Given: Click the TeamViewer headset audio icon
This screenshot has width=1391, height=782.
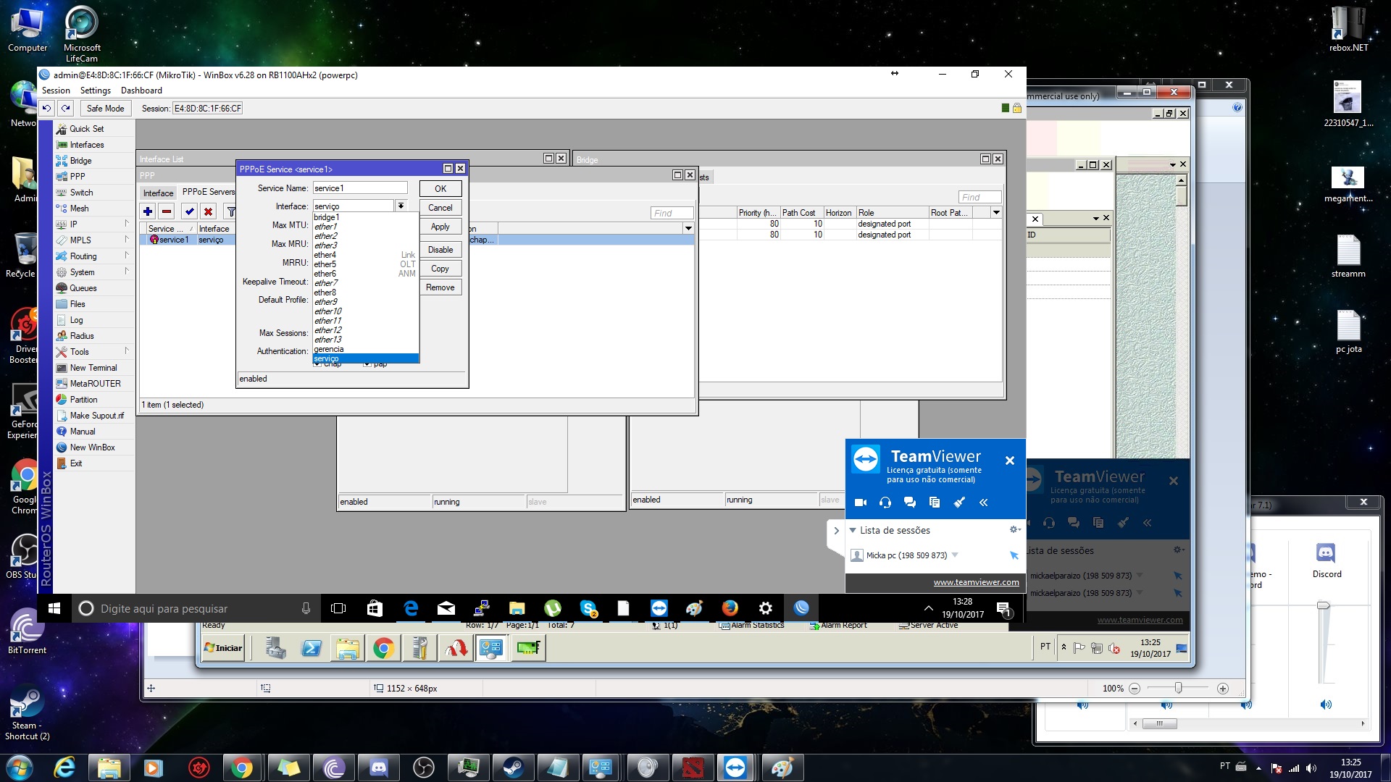Looking at the screenshot, I should (x=885, y=503).
